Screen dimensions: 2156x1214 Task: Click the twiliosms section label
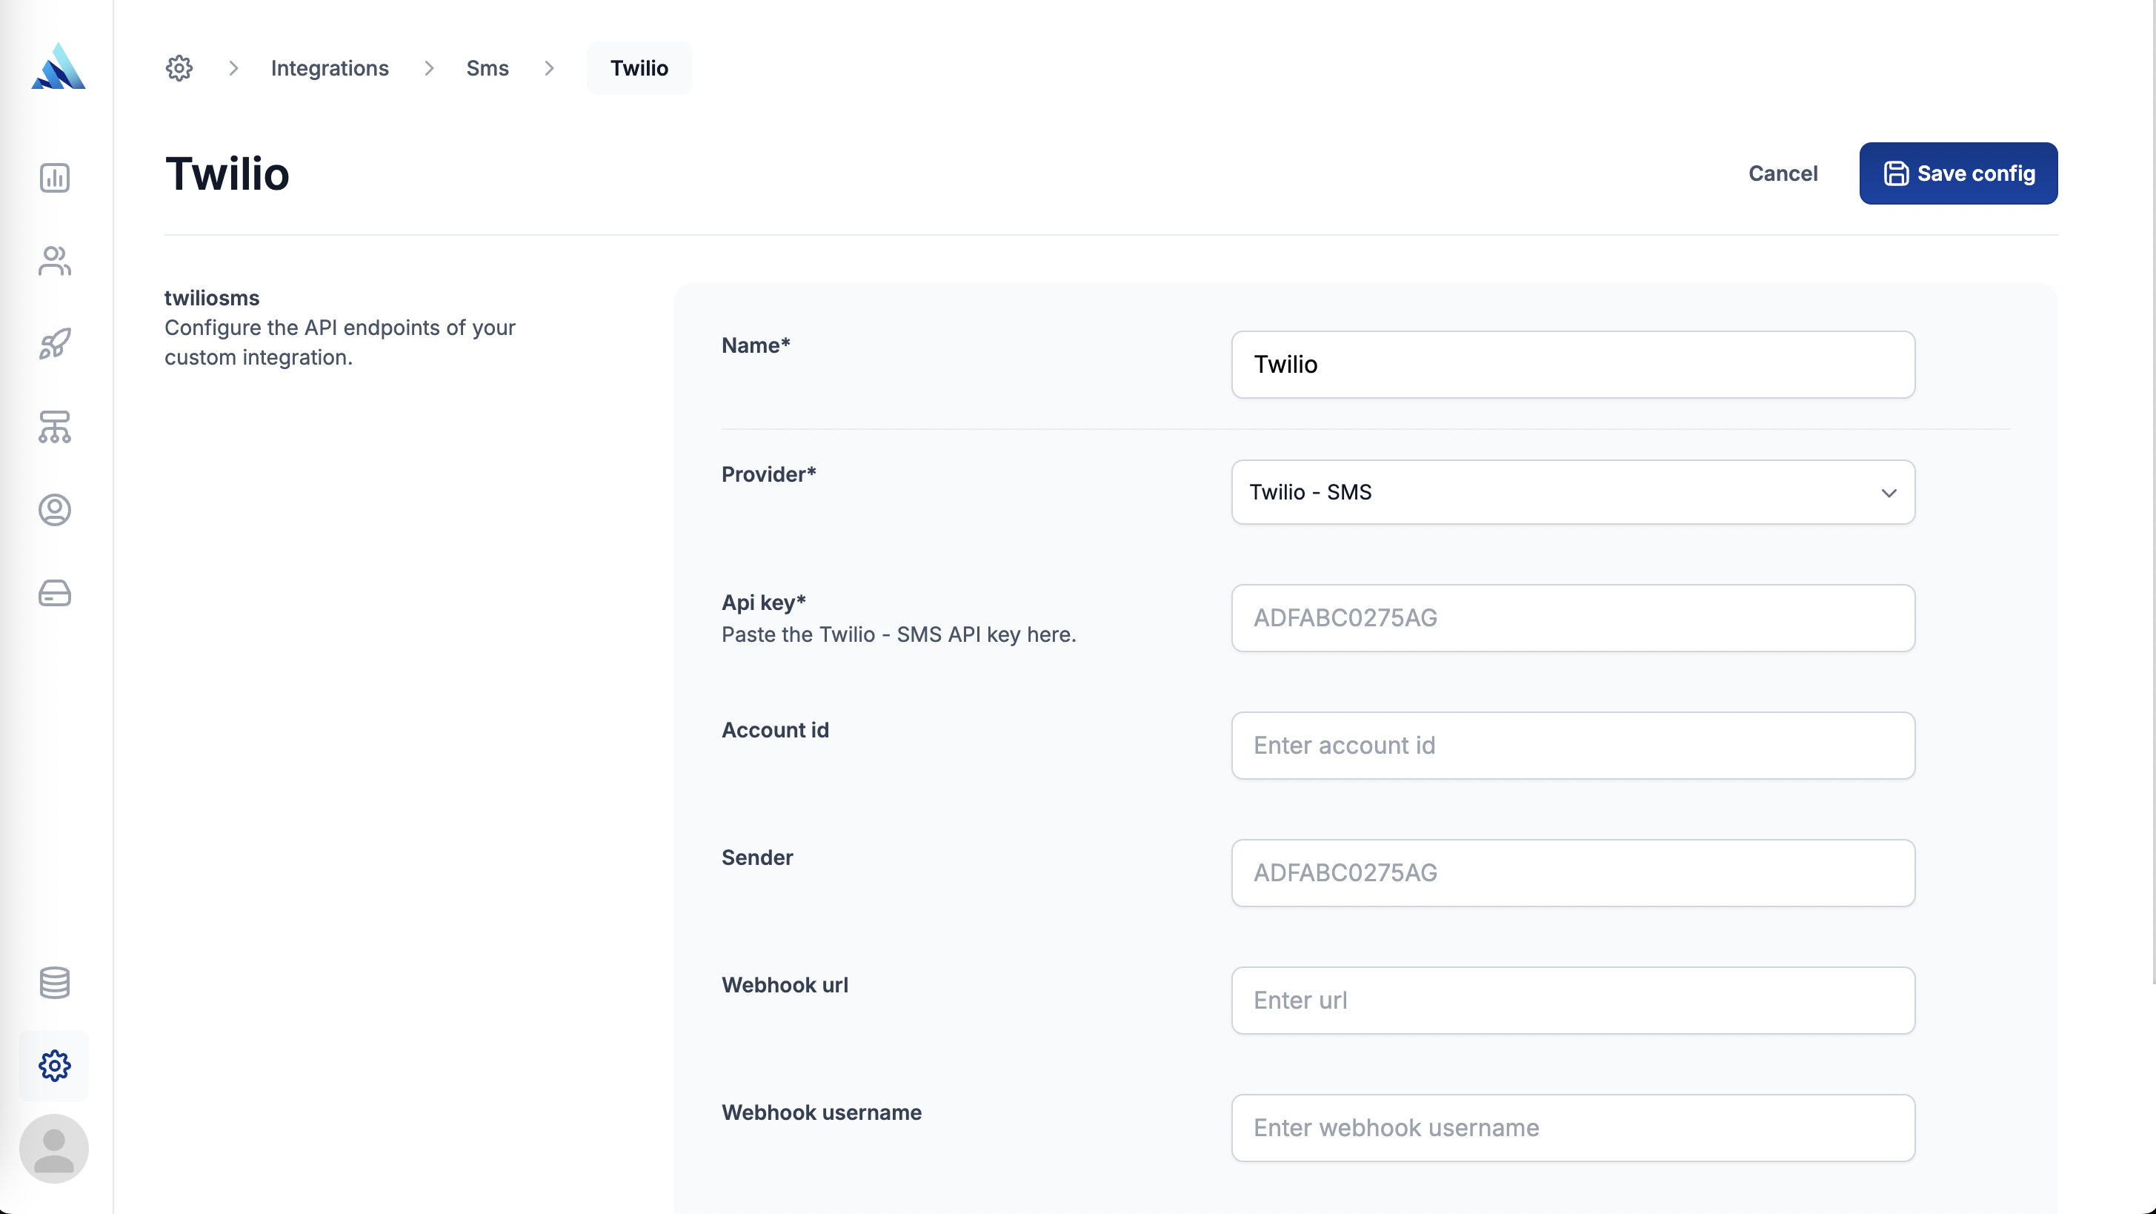click(212, 298)
